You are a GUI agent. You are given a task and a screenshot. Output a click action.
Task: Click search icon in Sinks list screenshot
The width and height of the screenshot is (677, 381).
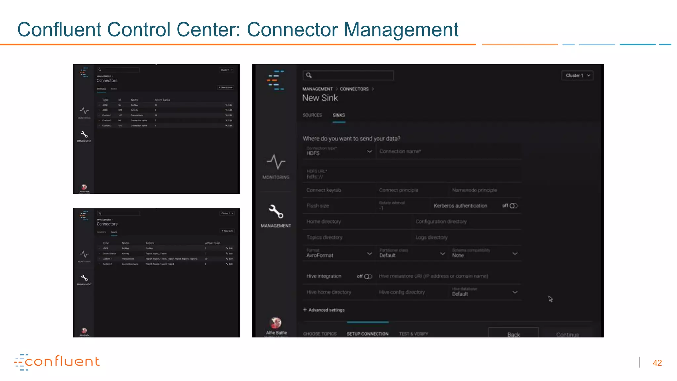pyautogui.click(x=100, y=213)
